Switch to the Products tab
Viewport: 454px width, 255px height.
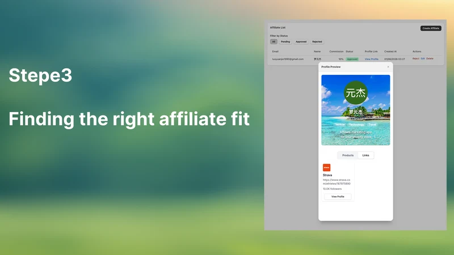(348, 155)
